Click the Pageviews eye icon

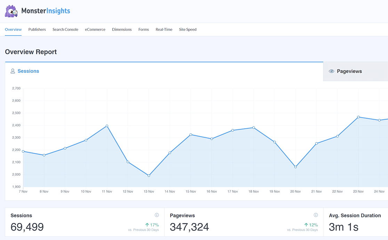pos(331,71)
